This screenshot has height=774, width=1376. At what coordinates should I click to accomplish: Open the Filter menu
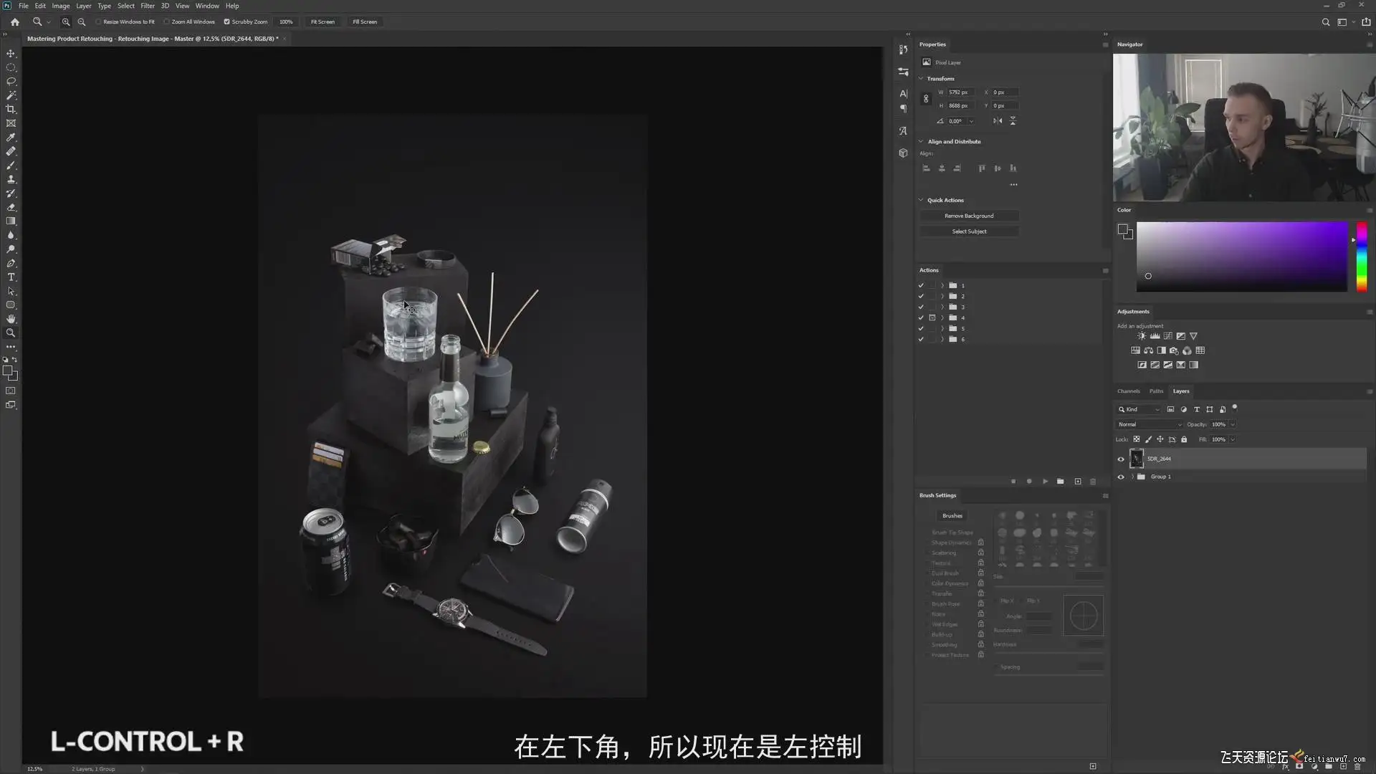tap(148, 6)
